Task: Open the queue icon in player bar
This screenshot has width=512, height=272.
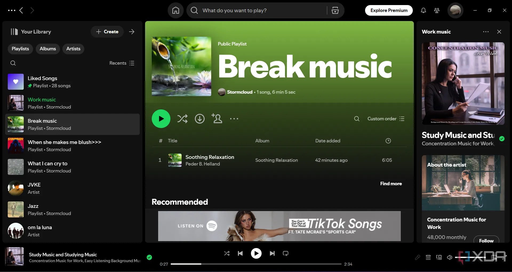Action: tap(428, 257)
